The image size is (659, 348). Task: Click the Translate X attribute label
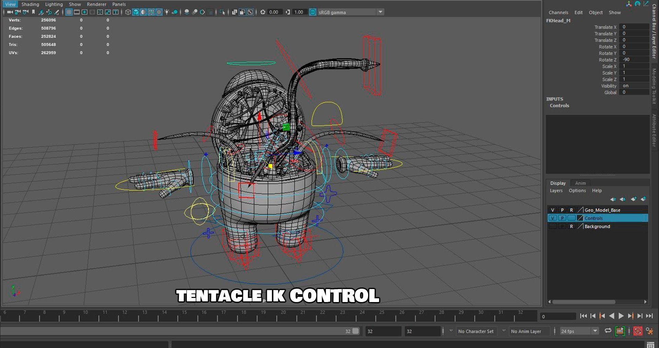click(605, 27)
